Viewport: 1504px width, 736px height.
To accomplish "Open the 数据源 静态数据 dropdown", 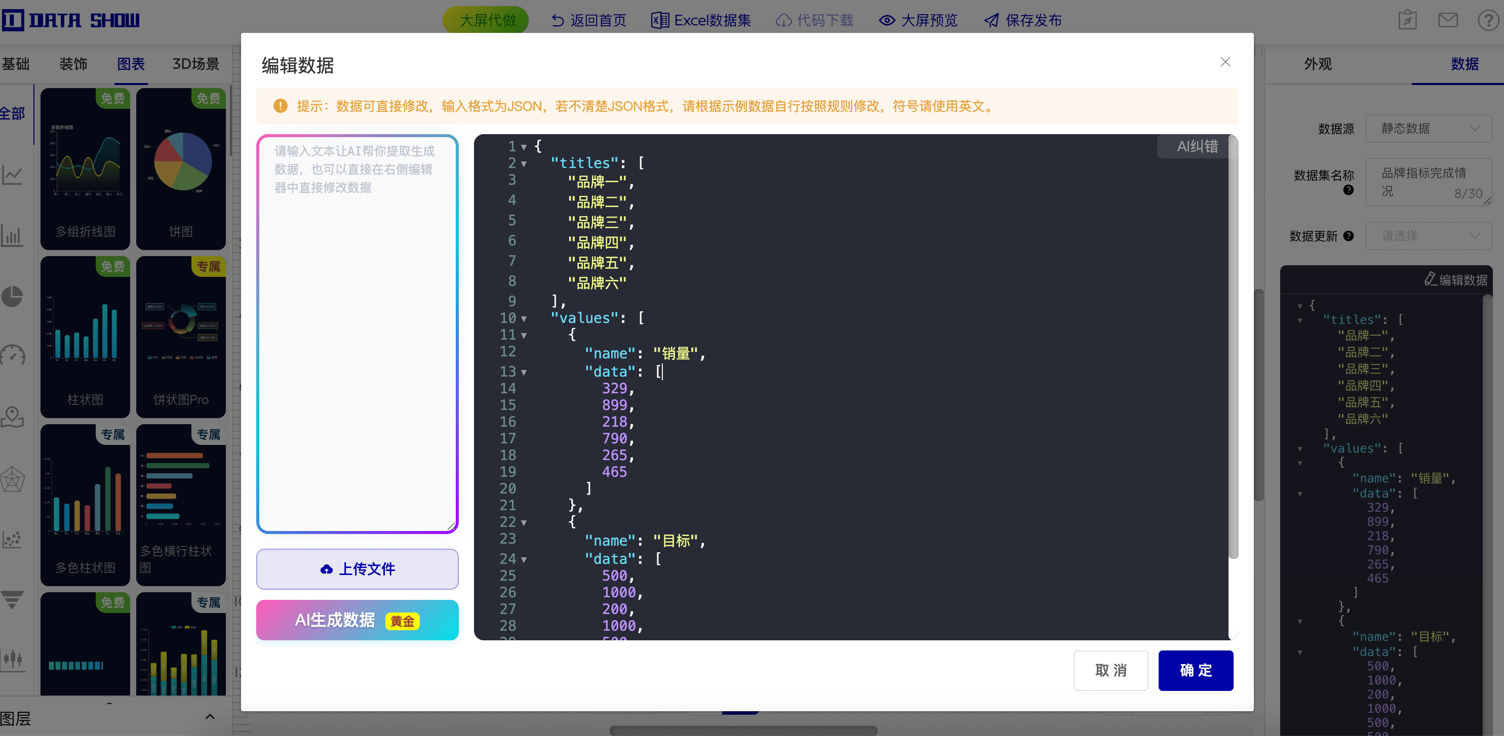I will point(1428,129).
